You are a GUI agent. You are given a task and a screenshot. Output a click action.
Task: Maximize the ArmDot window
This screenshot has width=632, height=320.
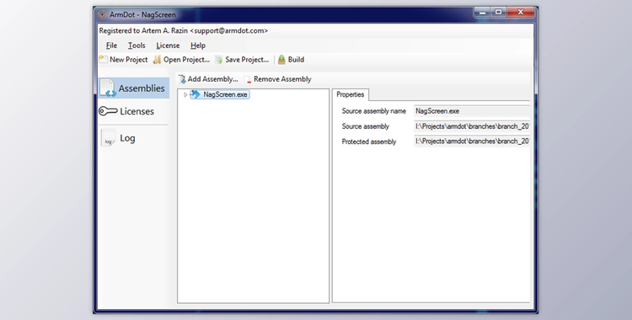pos(499,13)
